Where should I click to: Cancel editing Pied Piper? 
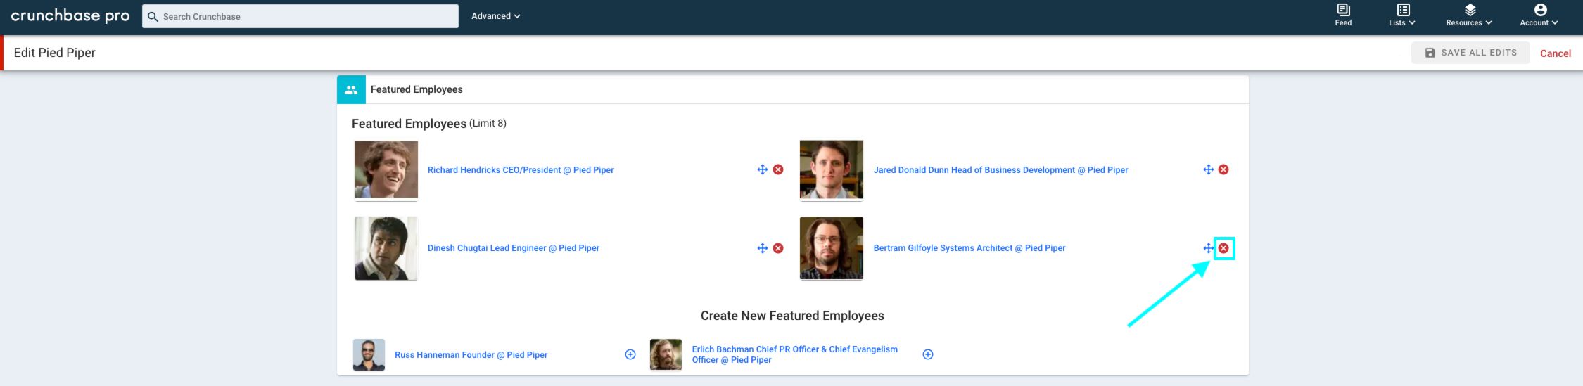click(x=1556, y=53)
